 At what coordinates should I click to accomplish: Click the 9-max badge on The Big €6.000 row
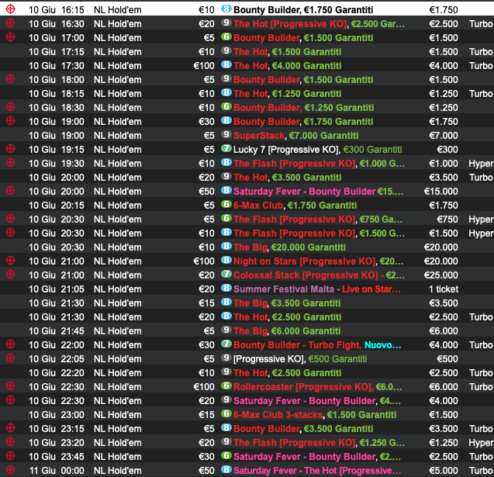click(x=226, y=330)
